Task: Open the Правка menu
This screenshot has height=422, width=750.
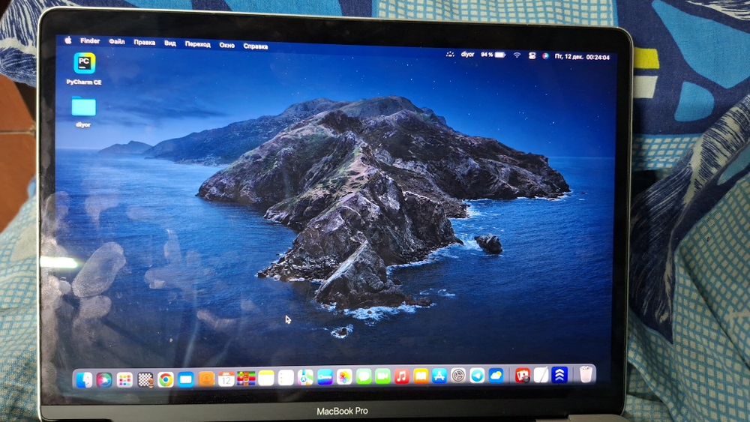Action: (145, 43)
